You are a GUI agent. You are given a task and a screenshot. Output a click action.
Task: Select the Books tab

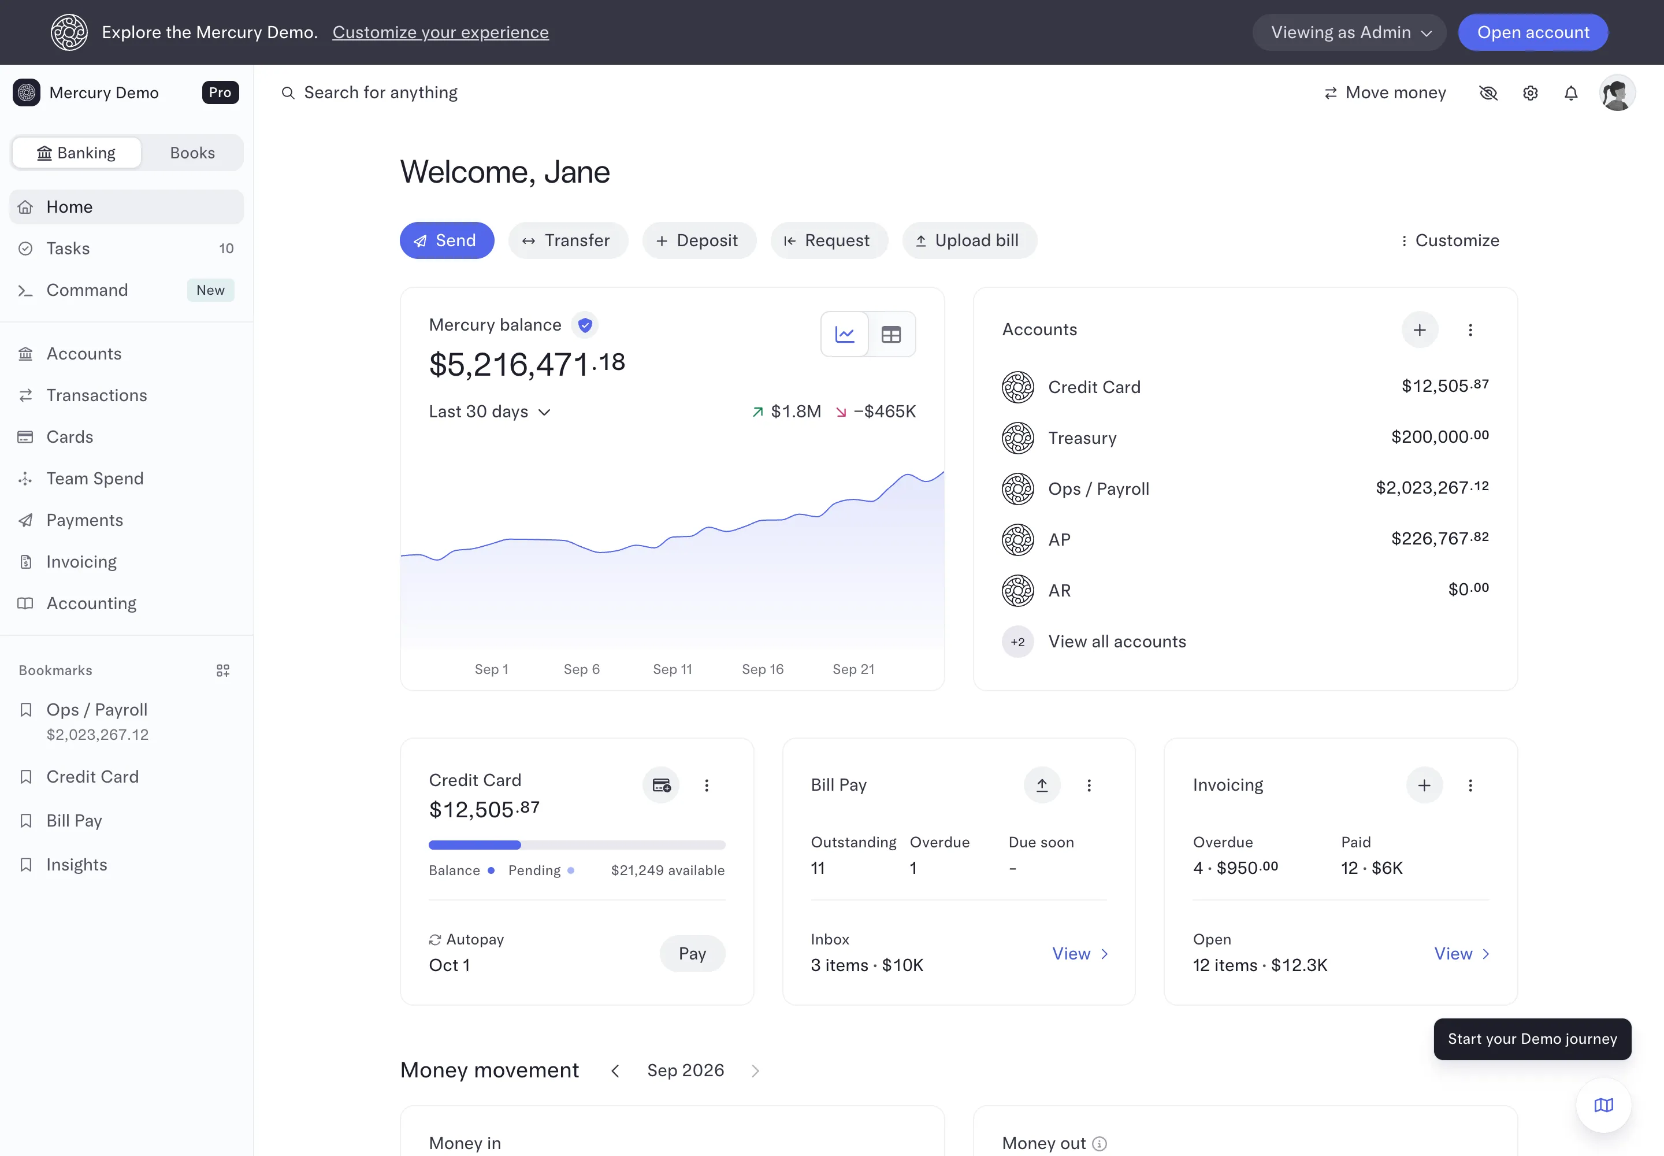click(192, 153)
